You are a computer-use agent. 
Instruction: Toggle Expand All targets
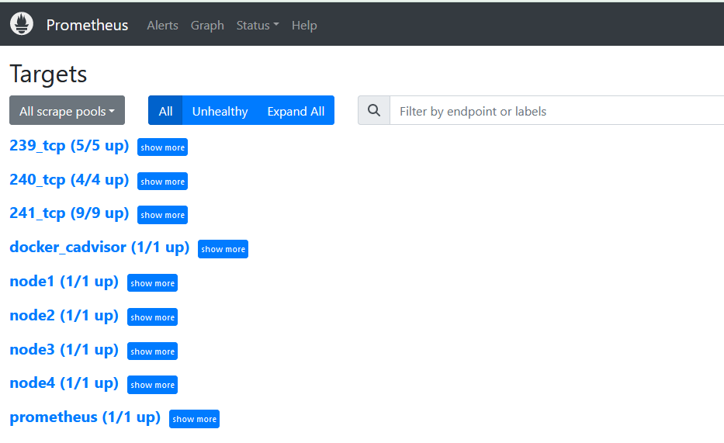[296, 110]
